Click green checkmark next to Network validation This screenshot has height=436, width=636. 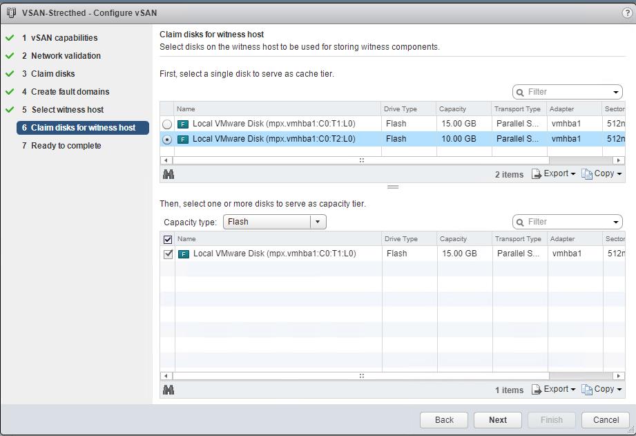[x=10, y=55]
